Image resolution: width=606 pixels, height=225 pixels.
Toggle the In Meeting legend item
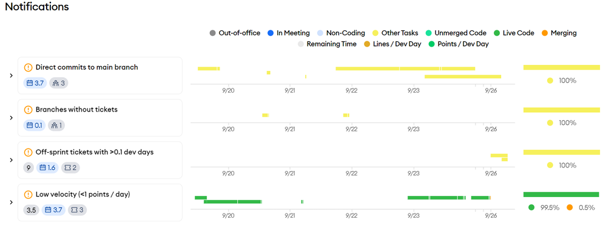point(289,33)
